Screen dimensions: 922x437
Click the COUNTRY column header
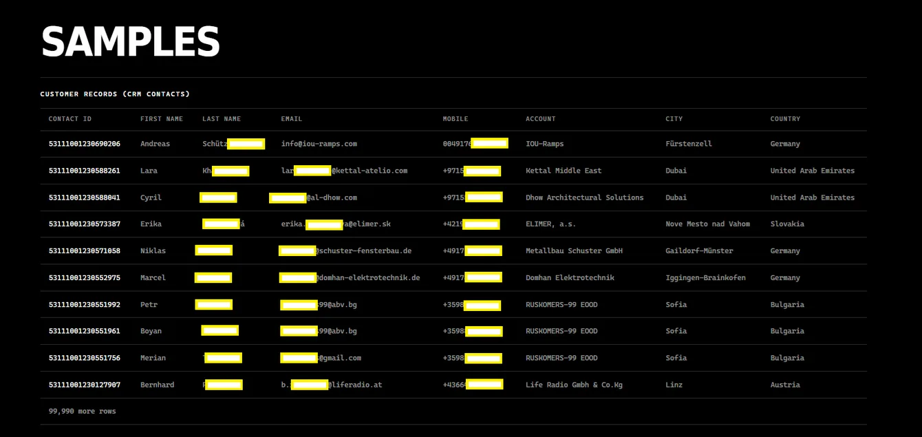[x=786, y=119]
